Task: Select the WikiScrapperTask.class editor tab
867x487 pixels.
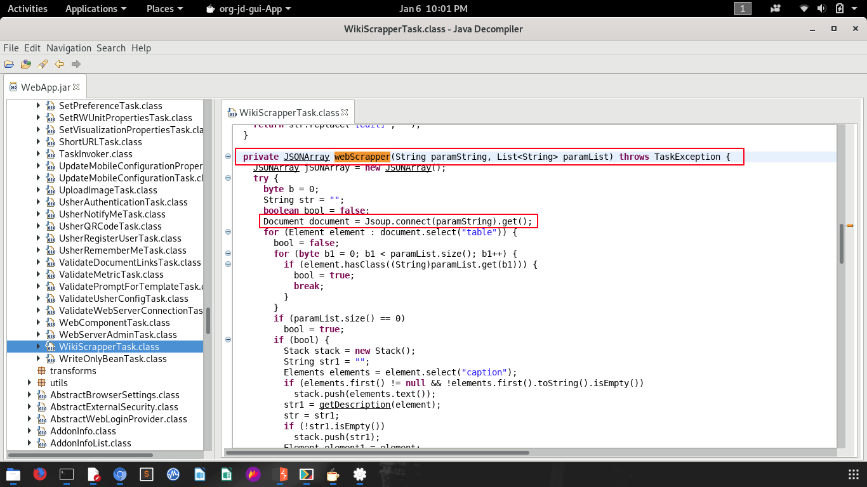Action: pyautogui.click(x=288, y=112)
